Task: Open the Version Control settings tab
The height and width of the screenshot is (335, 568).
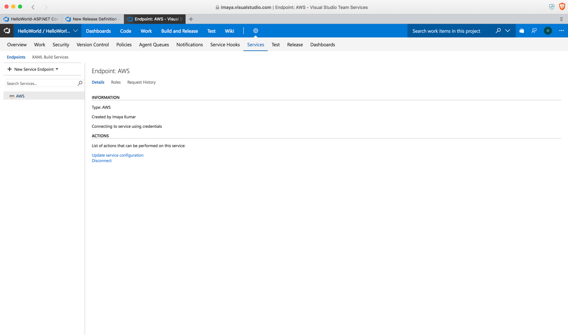Action: coord(93,45)
